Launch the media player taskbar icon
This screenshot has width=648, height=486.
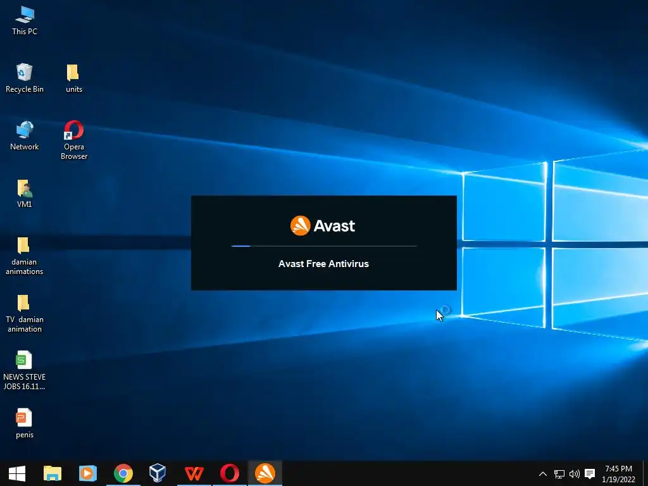click(x=87, y=473)
